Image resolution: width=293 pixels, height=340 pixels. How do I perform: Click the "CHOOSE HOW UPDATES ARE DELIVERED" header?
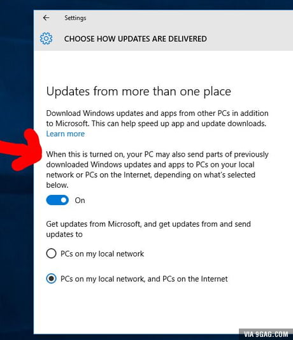tap(135, 39)
